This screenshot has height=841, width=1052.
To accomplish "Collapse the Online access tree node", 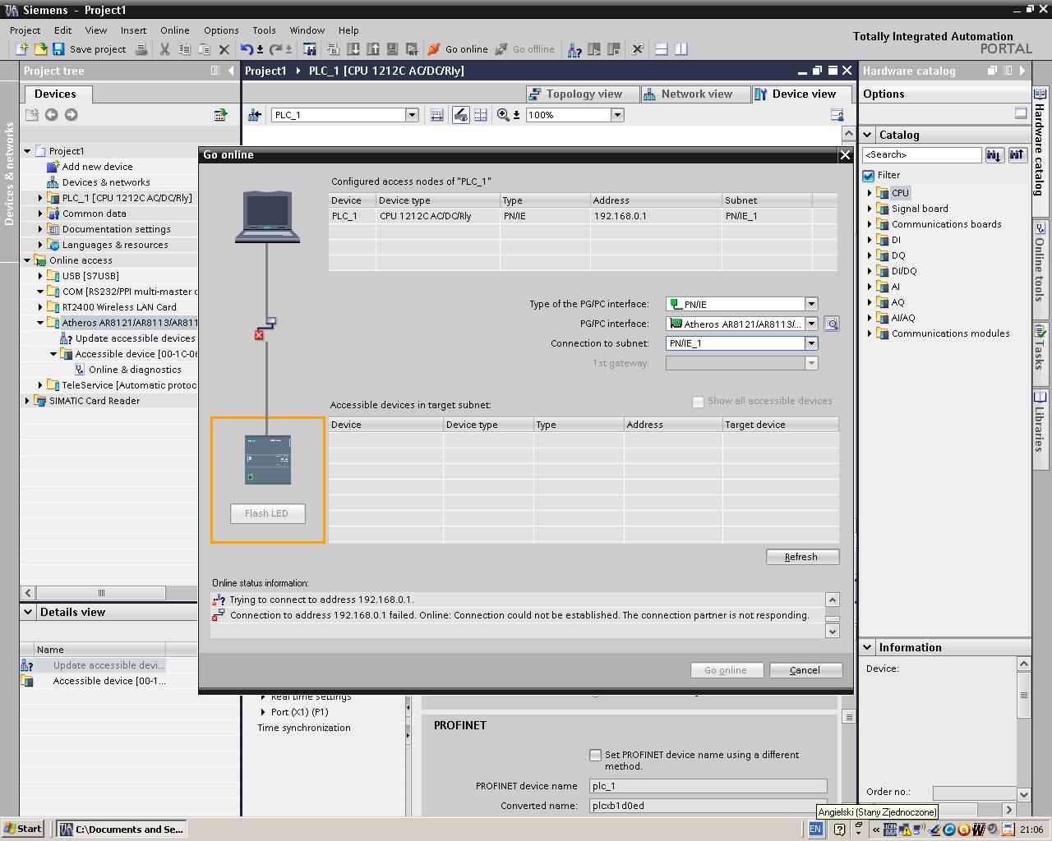I will coord(27,260).
